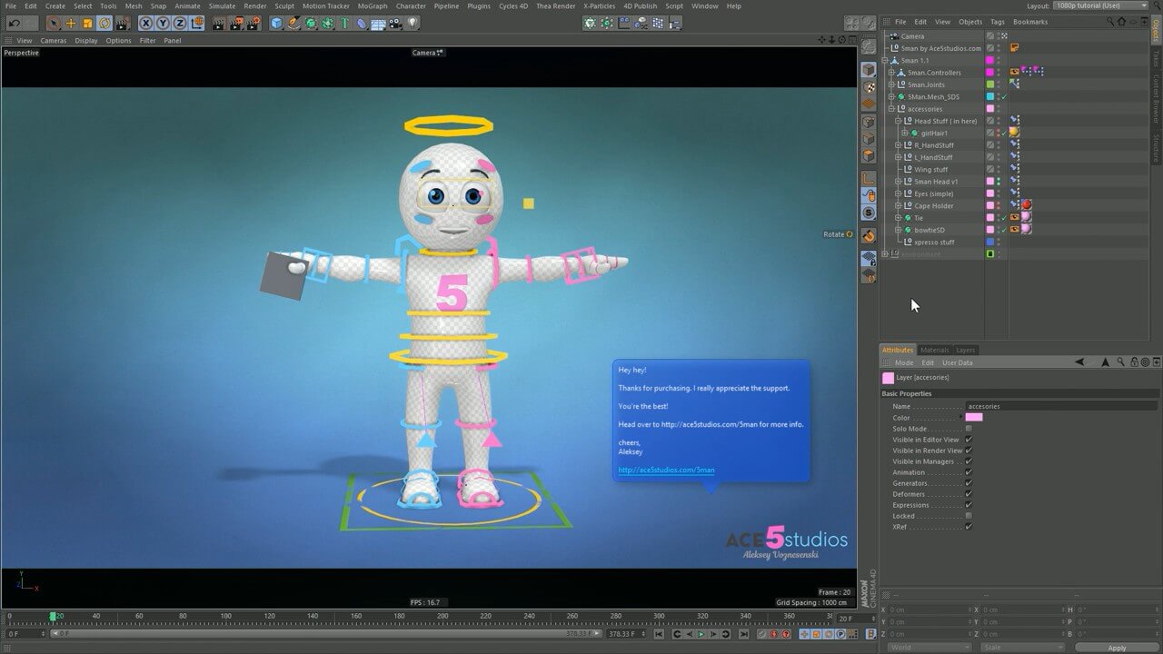
Task: Open the MoGraph menu
Action: click(x=372, y=6)
